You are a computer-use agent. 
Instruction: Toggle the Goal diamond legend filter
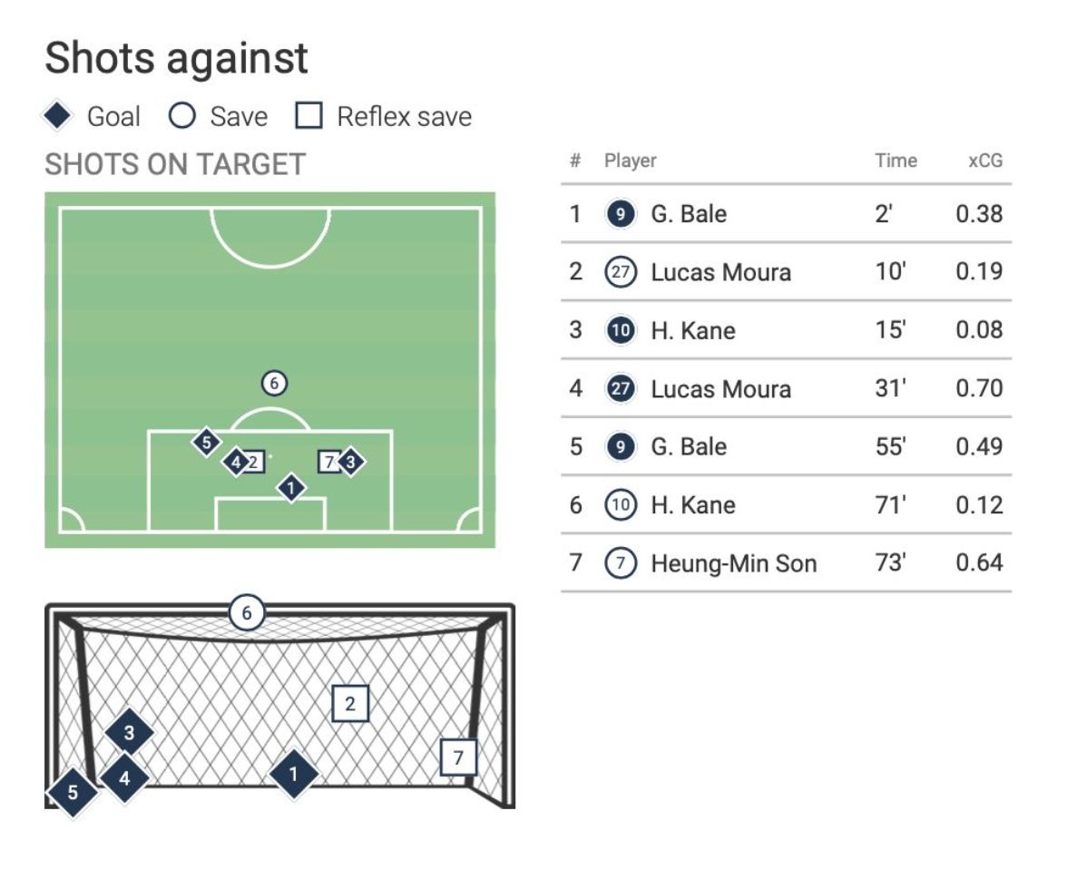click(58, 116)
